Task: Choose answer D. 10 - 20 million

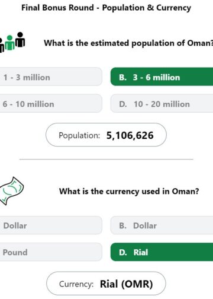Action: point(162,104)
